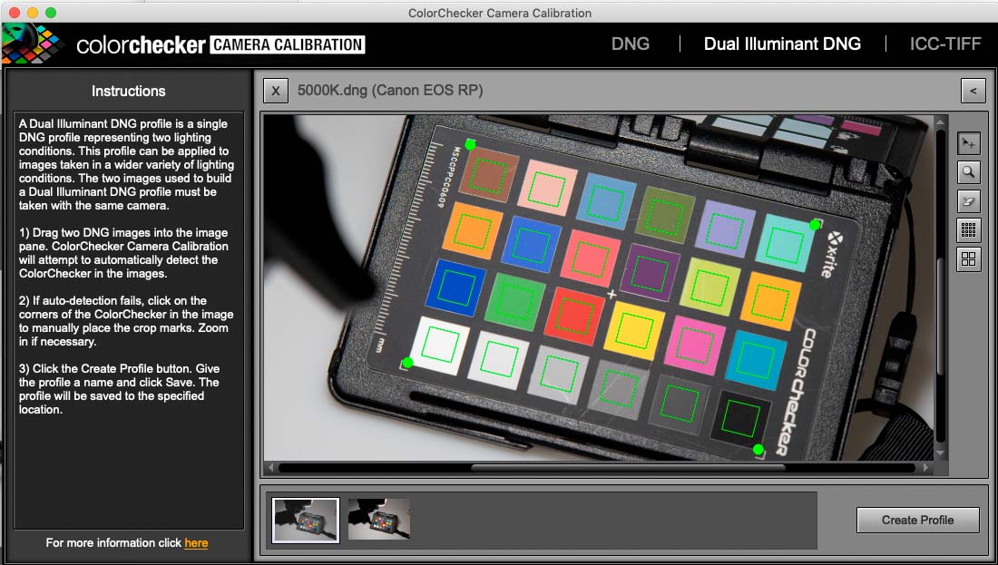Click the green crop marker near the cyan patch
Screen dimensions: 998x565
click(x=815, y=225)
